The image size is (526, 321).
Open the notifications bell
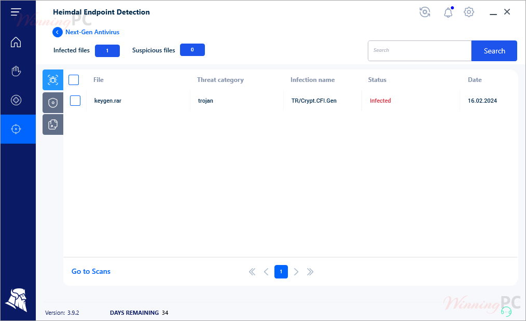(448, 12)
